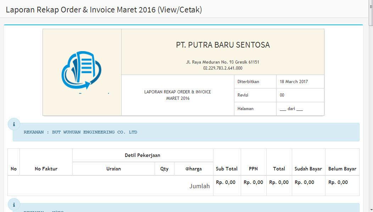Click the Halaman label cell
This screenshot has height=212, width=373.
[x=255, y=109]
